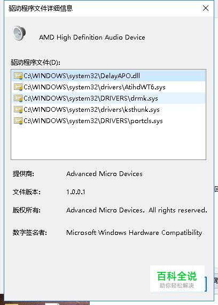This screenshot has width=218, height=305.
Task: Click the file version value 1.0.0.1
Action: tap(75, 192)
